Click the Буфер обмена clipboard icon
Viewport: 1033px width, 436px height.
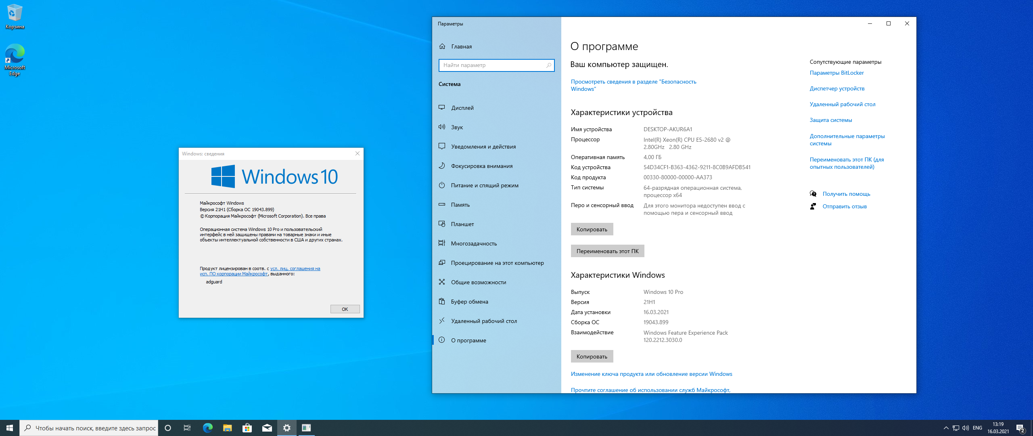pos(442,301)
